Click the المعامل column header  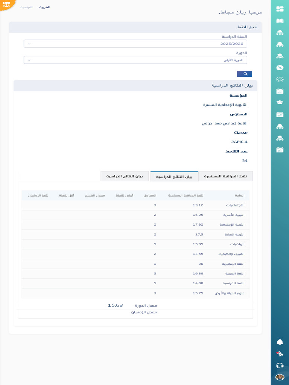(x=150, y=196)
